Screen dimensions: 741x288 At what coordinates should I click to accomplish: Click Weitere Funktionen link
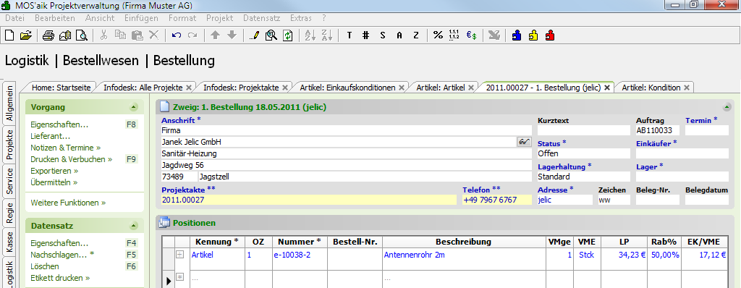point(68,203)
